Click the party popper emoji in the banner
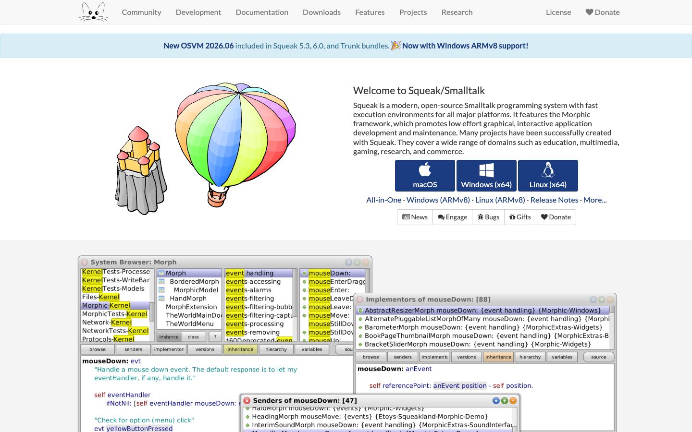The width and height of the screenshot is (692, 432). [x=395, y=46]
